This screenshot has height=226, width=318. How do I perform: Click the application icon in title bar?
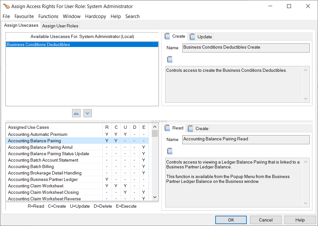6,6
